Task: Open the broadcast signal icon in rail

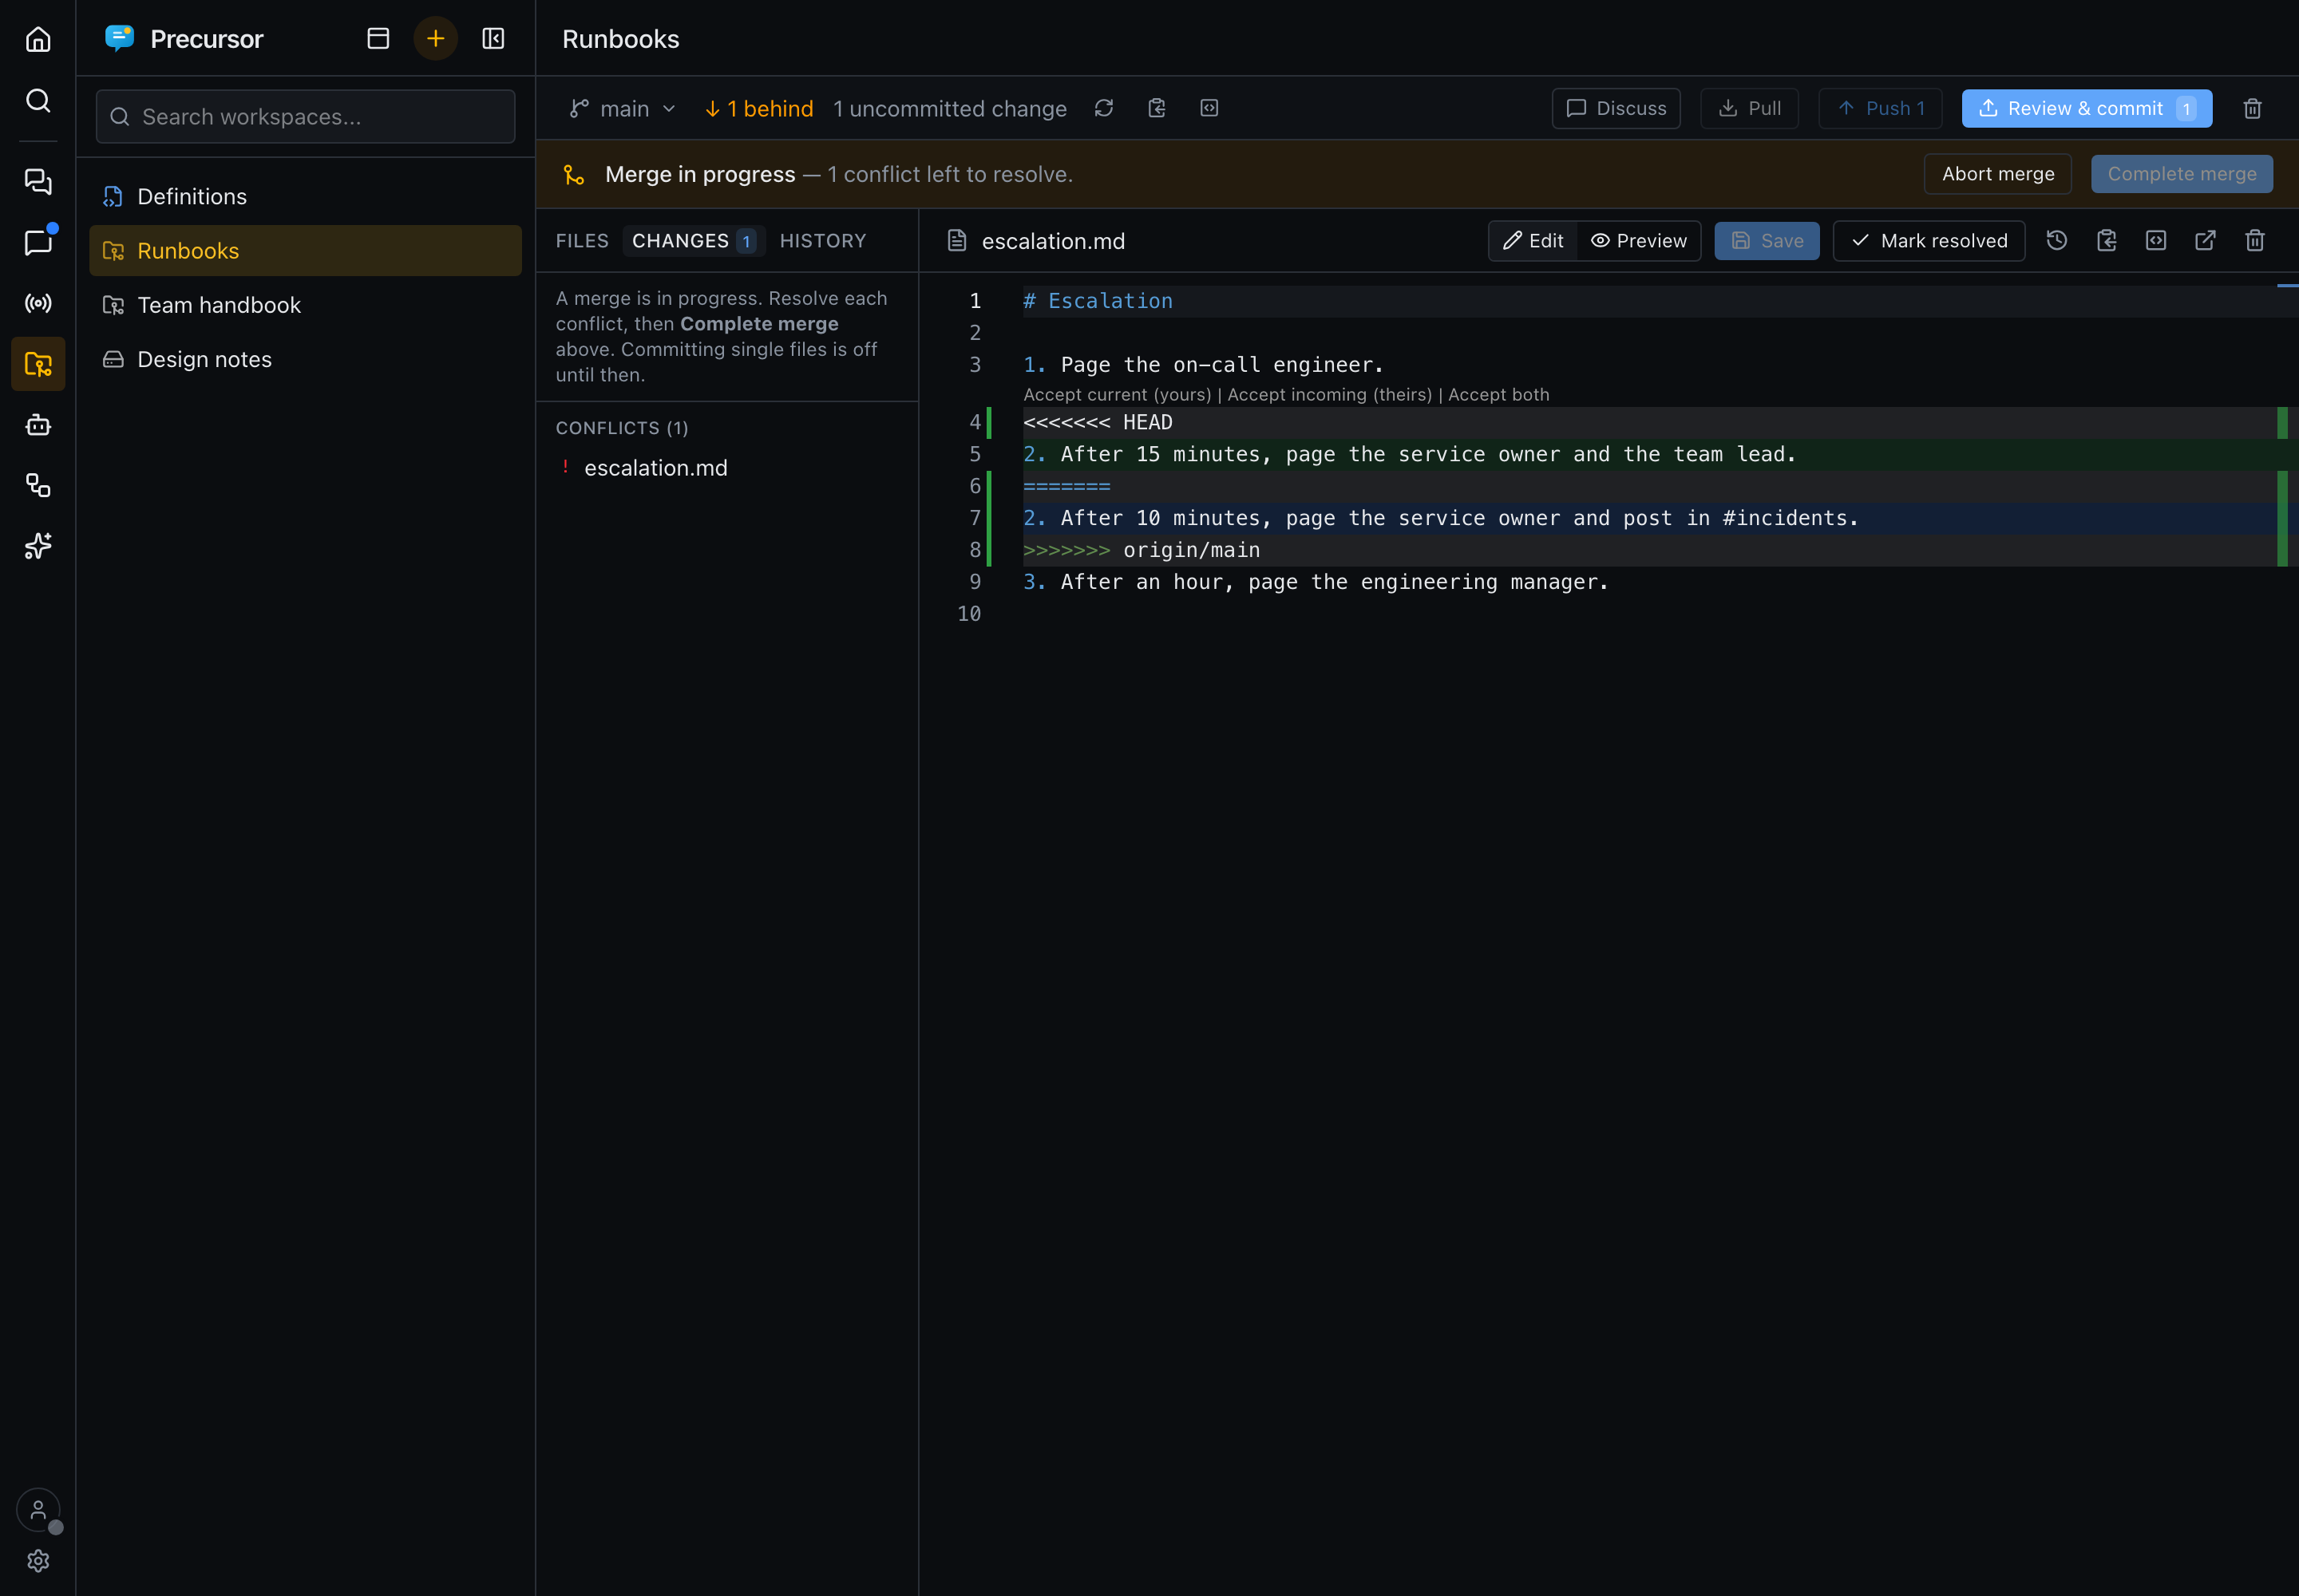Action: point(38,303)
